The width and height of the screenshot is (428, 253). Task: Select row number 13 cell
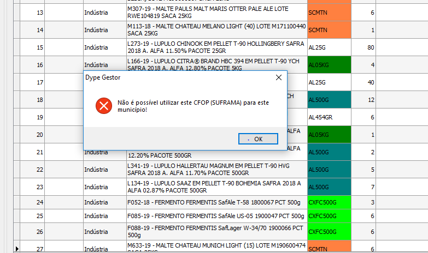pyautogui.click(x=32, y=13)
